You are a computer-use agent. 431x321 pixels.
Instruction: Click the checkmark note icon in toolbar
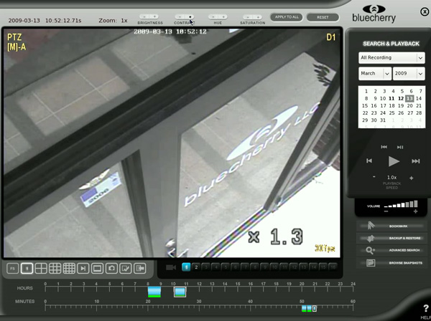click(x=125, y=269)
